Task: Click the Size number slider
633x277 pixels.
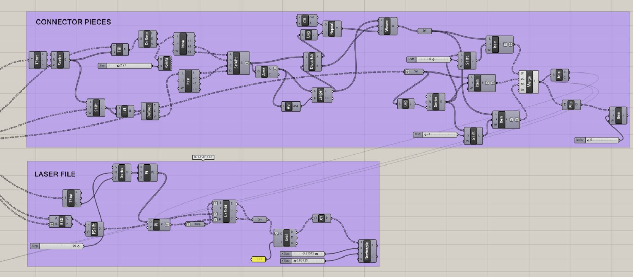Action: tap(129, 66)
